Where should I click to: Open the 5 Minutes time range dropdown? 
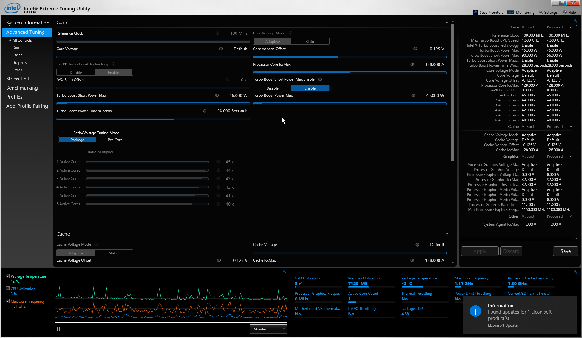pyautogui.click(x=268, y=329)
